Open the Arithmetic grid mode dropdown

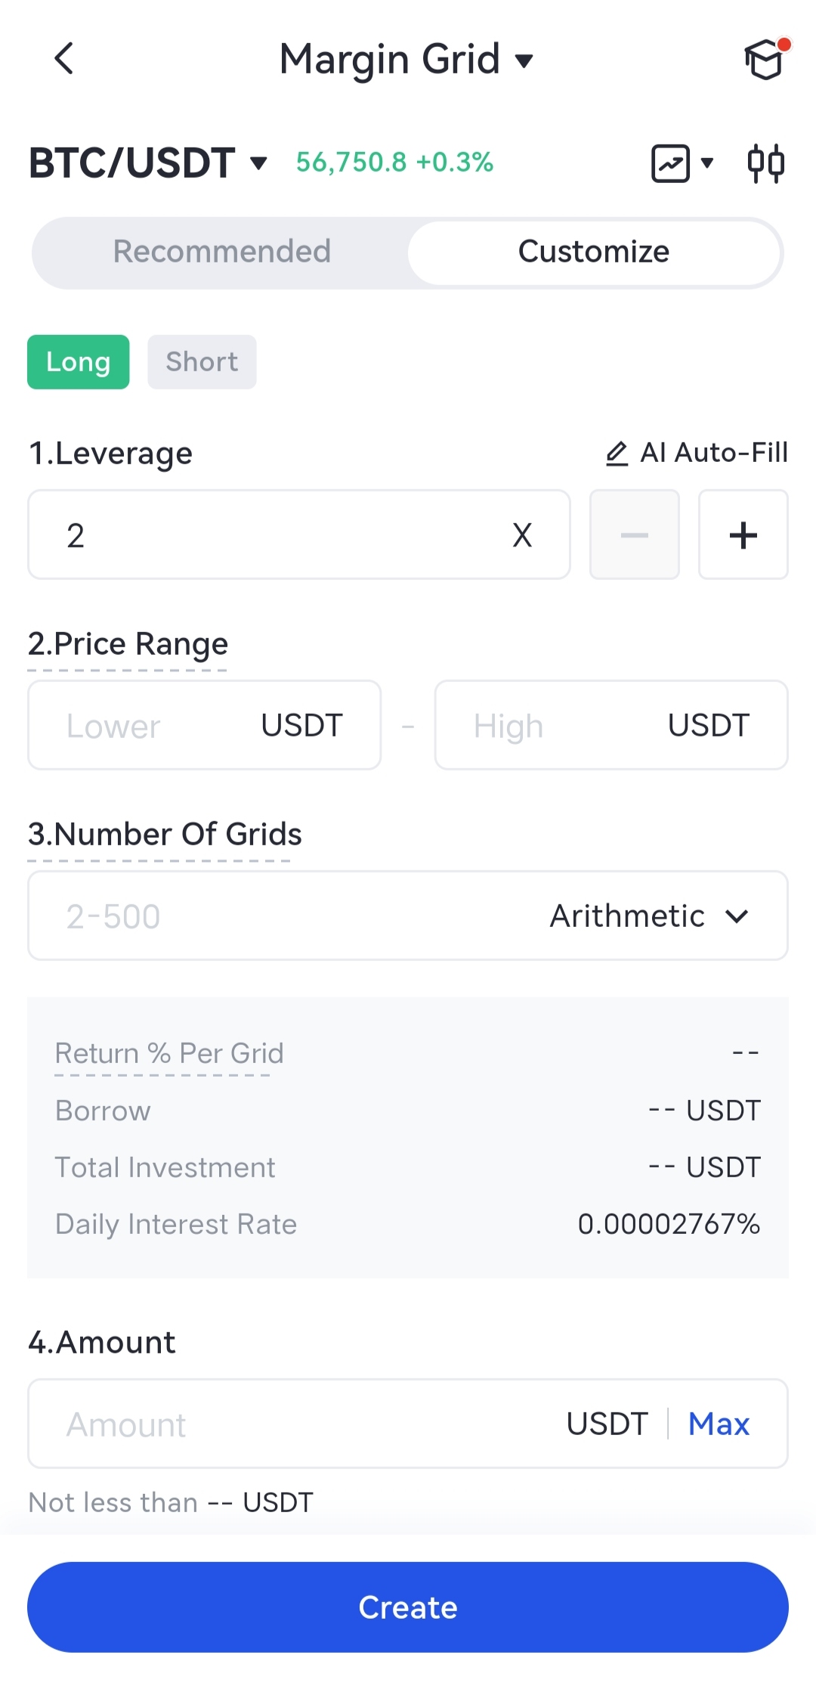649,916
